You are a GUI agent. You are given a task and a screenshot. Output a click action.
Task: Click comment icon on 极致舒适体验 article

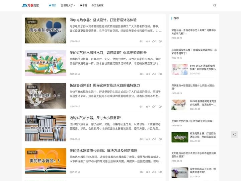(x=160, y=107)
